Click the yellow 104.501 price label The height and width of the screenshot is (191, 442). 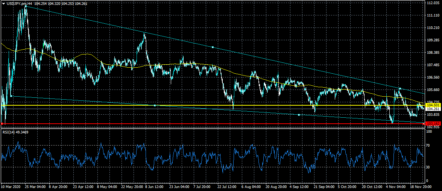click(433, 106)
